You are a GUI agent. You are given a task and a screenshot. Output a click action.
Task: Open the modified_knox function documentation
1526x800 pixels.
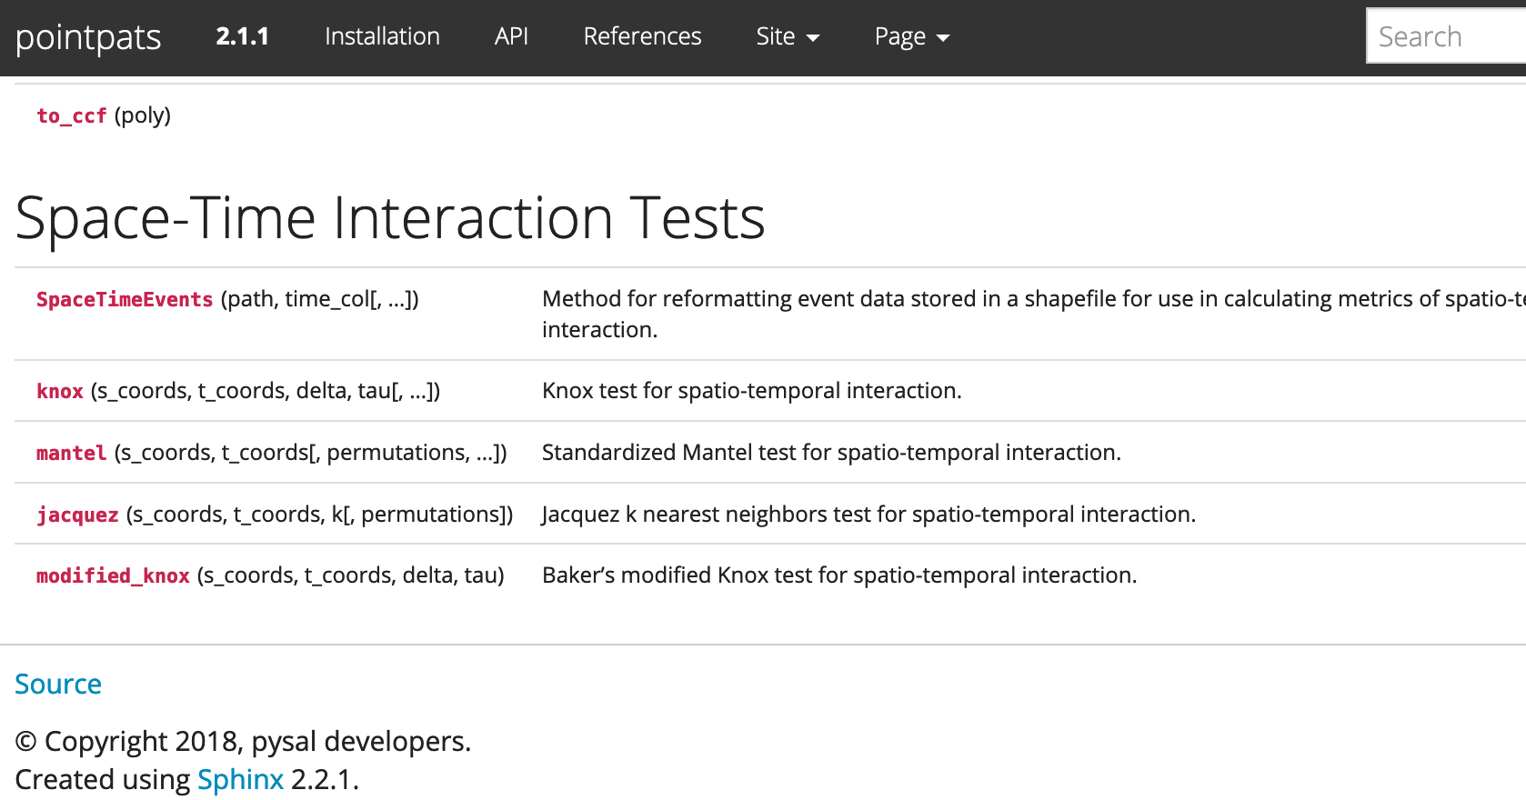[x=113, y=575]
